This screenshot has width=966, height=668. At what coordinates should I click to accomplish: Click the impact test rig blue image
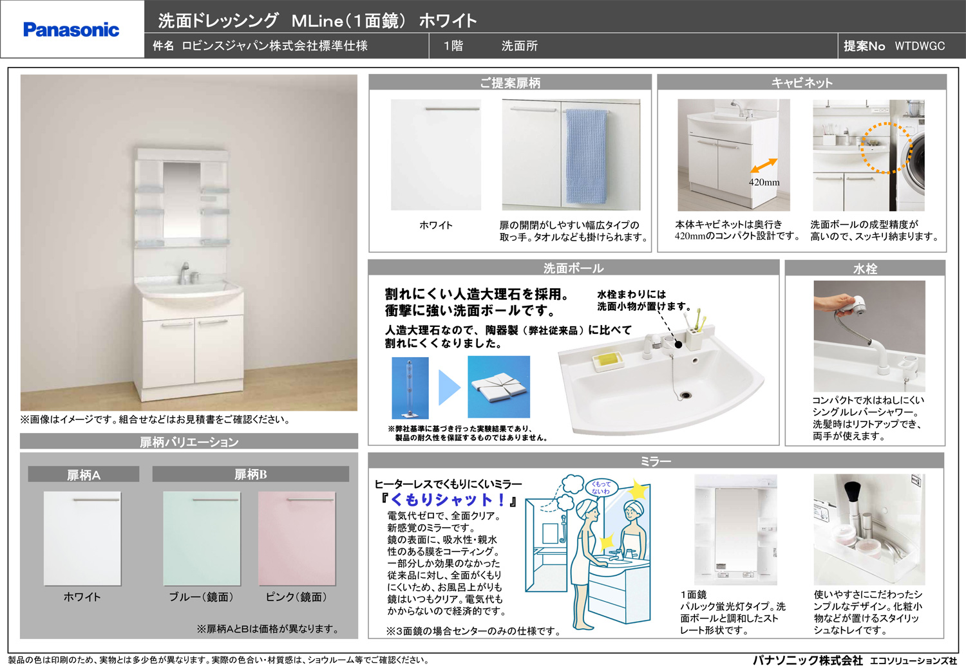pos(410,388)
